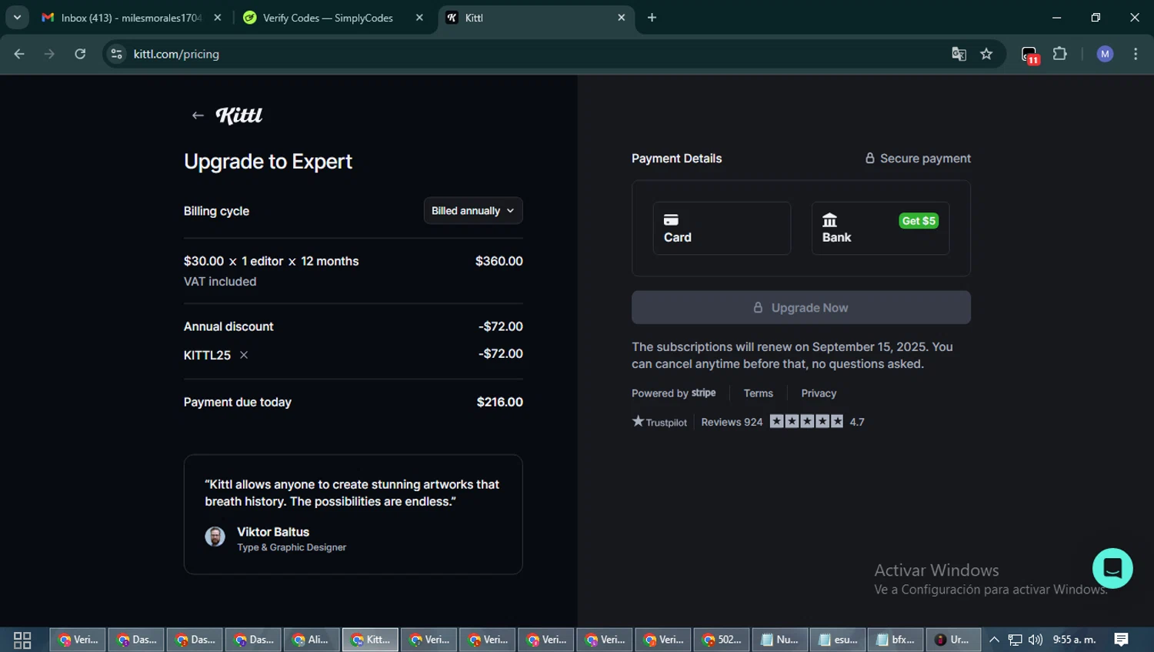Click the Chrome profile avatar
1154x652 pixels.
(1105, 54)
